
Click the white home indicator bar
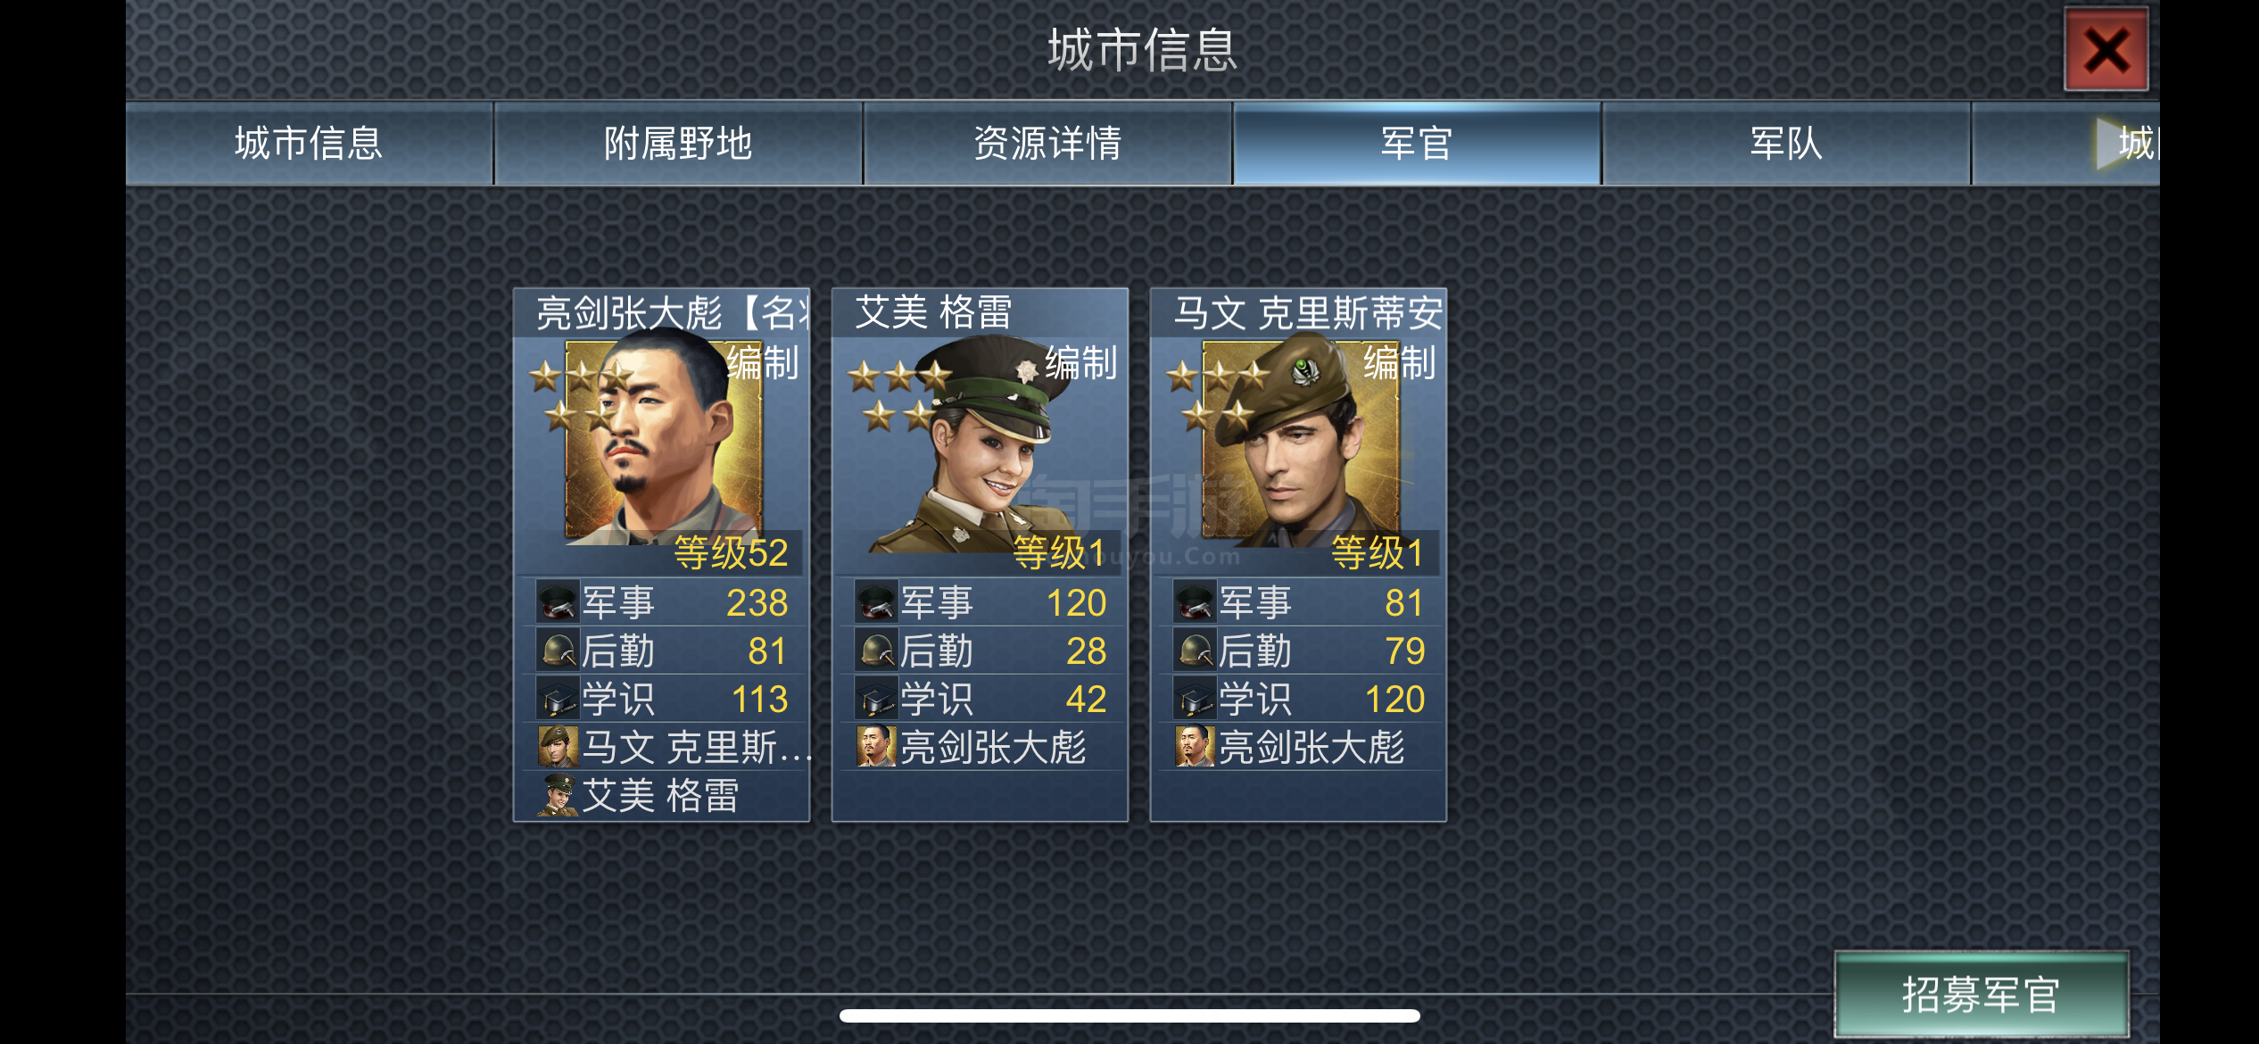click(x=1129, y=1015)
